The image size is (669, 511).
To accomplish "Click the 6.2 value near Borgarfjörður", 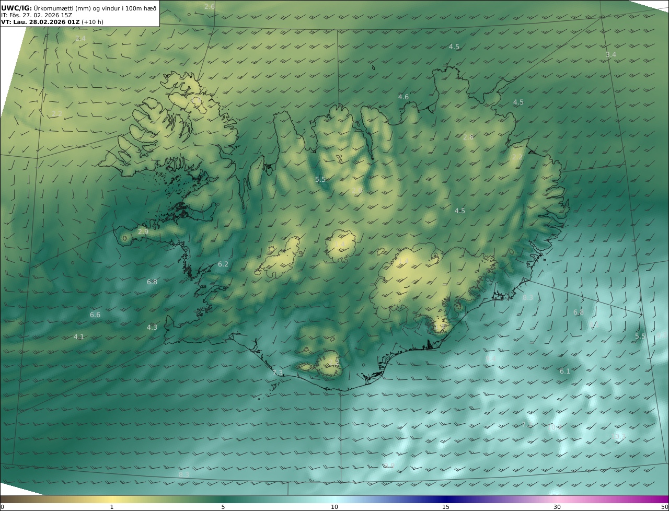I will coord(223,264).
